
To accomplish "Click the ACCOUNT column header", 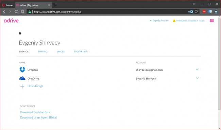I will [141, 63].
